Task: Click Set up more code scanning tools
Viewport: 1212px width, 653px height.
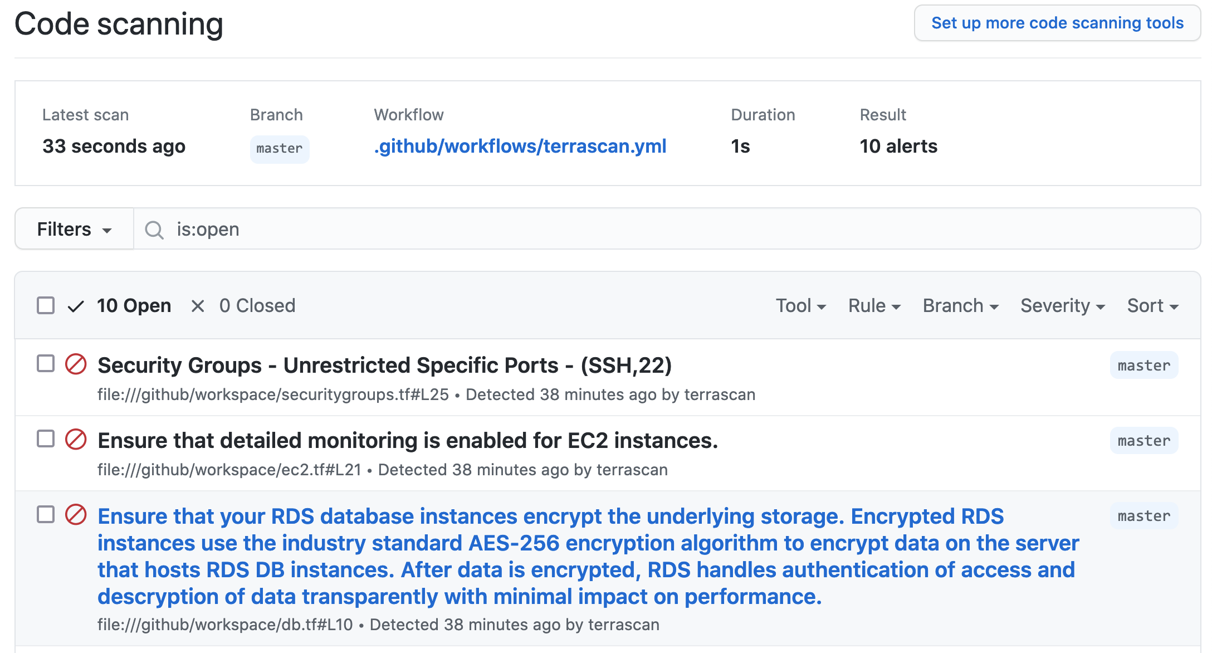Action: (1057, 23)
